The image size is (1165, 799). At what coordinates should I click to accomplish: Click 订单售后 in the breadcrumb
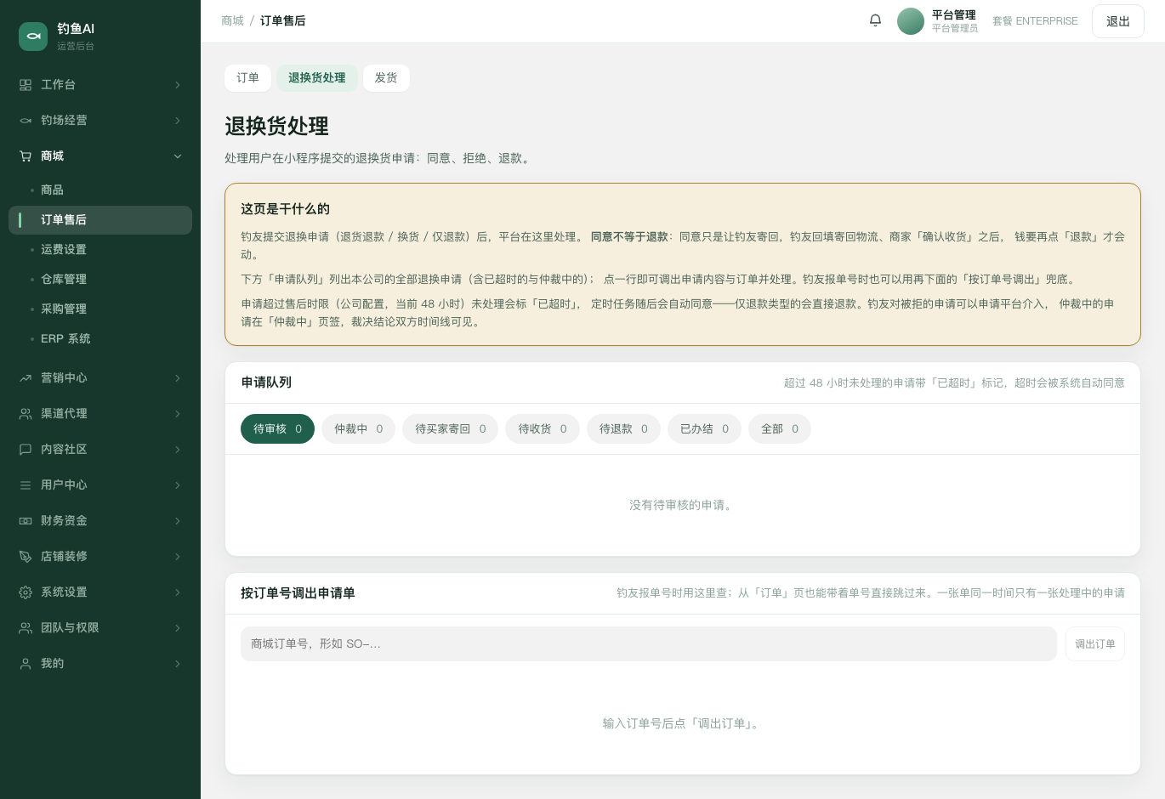coord(282,21)
